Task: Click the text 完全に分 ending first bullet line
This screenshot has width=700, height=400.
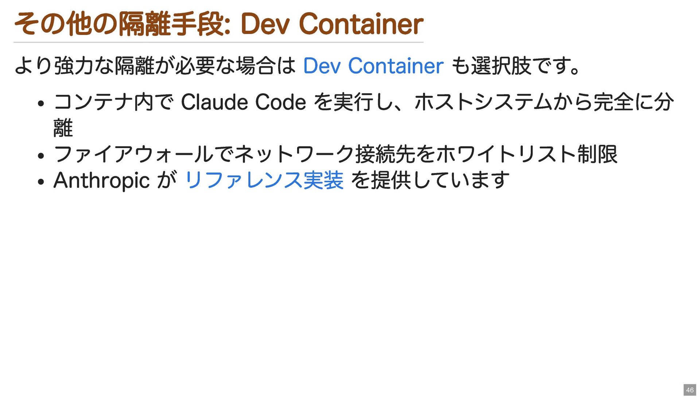Action: click(x=633, y=102)
